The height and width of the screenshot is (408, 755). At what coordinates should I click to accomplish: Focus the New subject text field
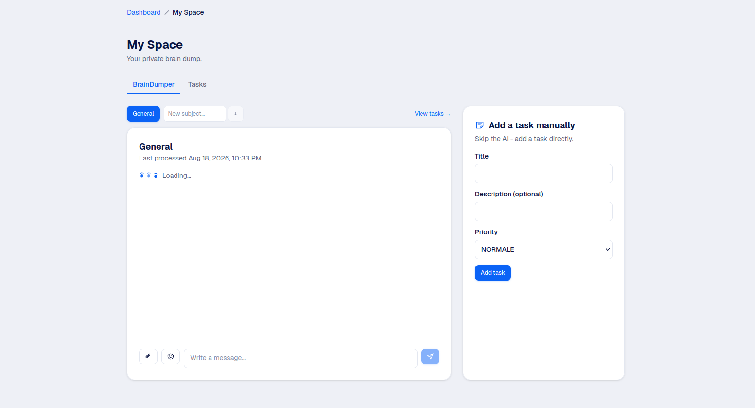click(195, 114)
